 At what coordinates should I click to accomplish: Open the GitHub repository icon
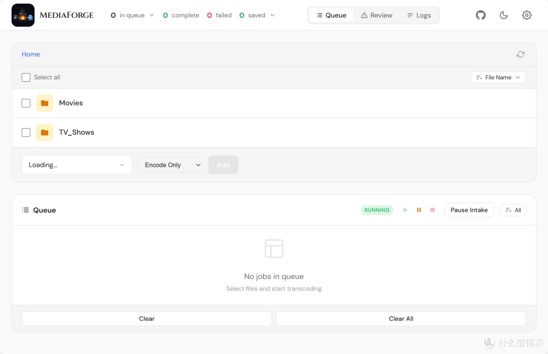point(481,15)
